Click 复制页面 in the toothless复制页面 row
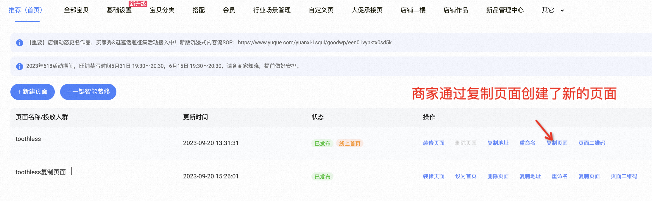 [589, 177]
